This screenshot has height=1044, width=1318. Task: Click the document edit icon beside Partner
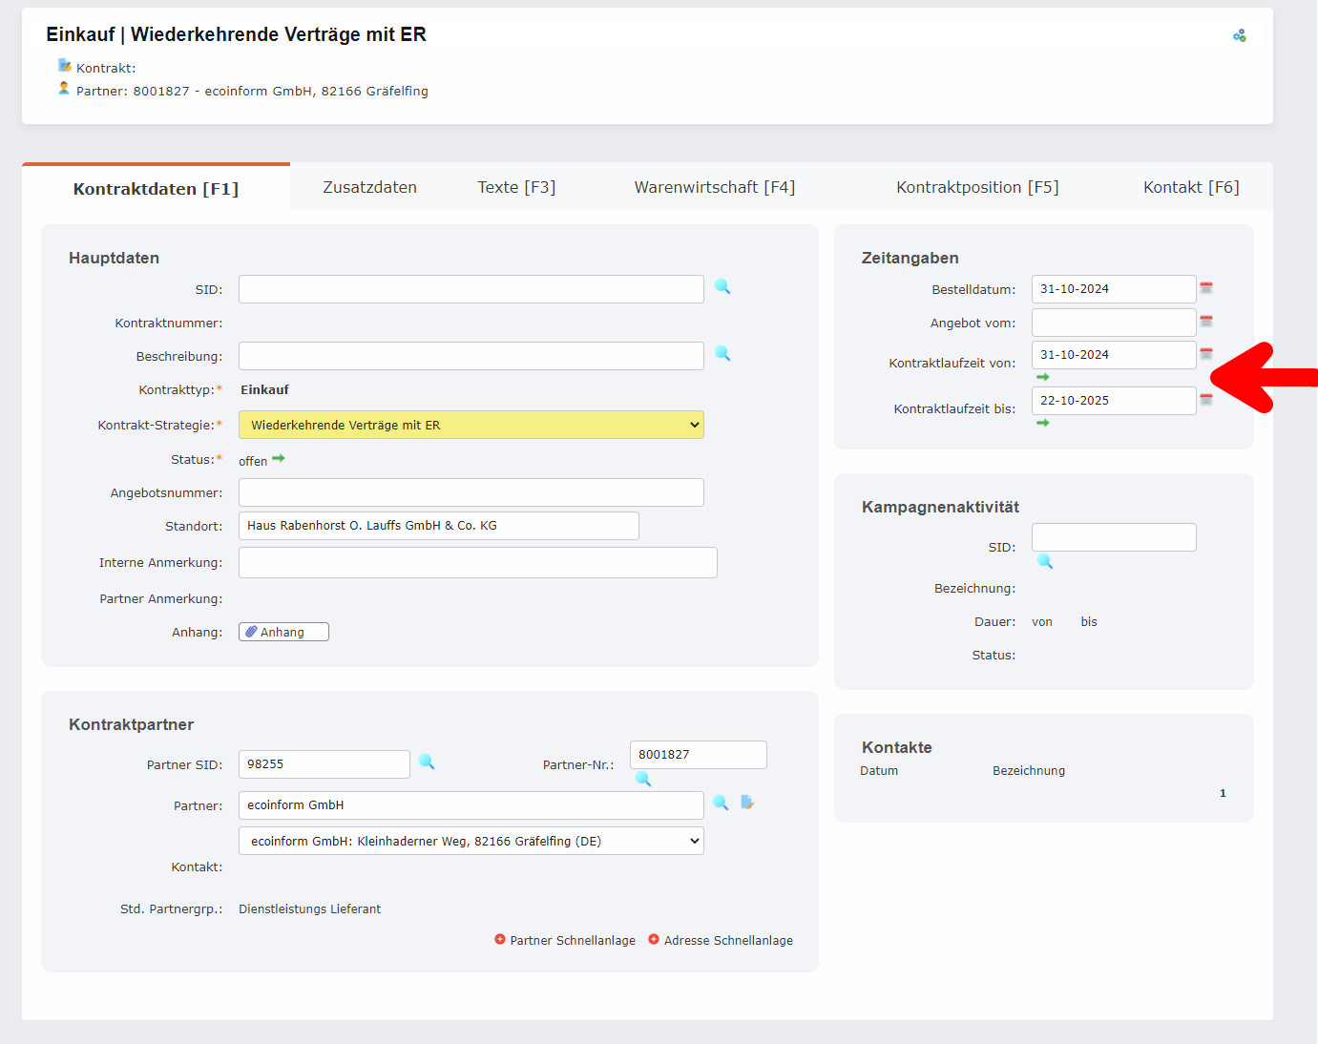pos(747,803)
